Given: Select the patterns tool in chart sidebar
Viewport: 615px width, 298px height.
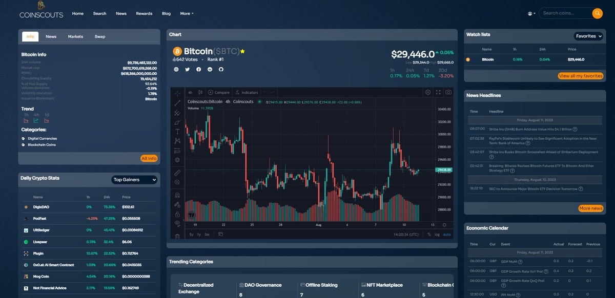Looking at the screenshot, I should click(x=177, y=141).
